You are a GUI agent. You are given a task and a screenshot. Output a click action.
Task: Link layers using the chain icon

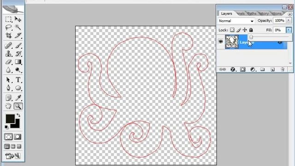pyautogui.click(x=222, y=70)
